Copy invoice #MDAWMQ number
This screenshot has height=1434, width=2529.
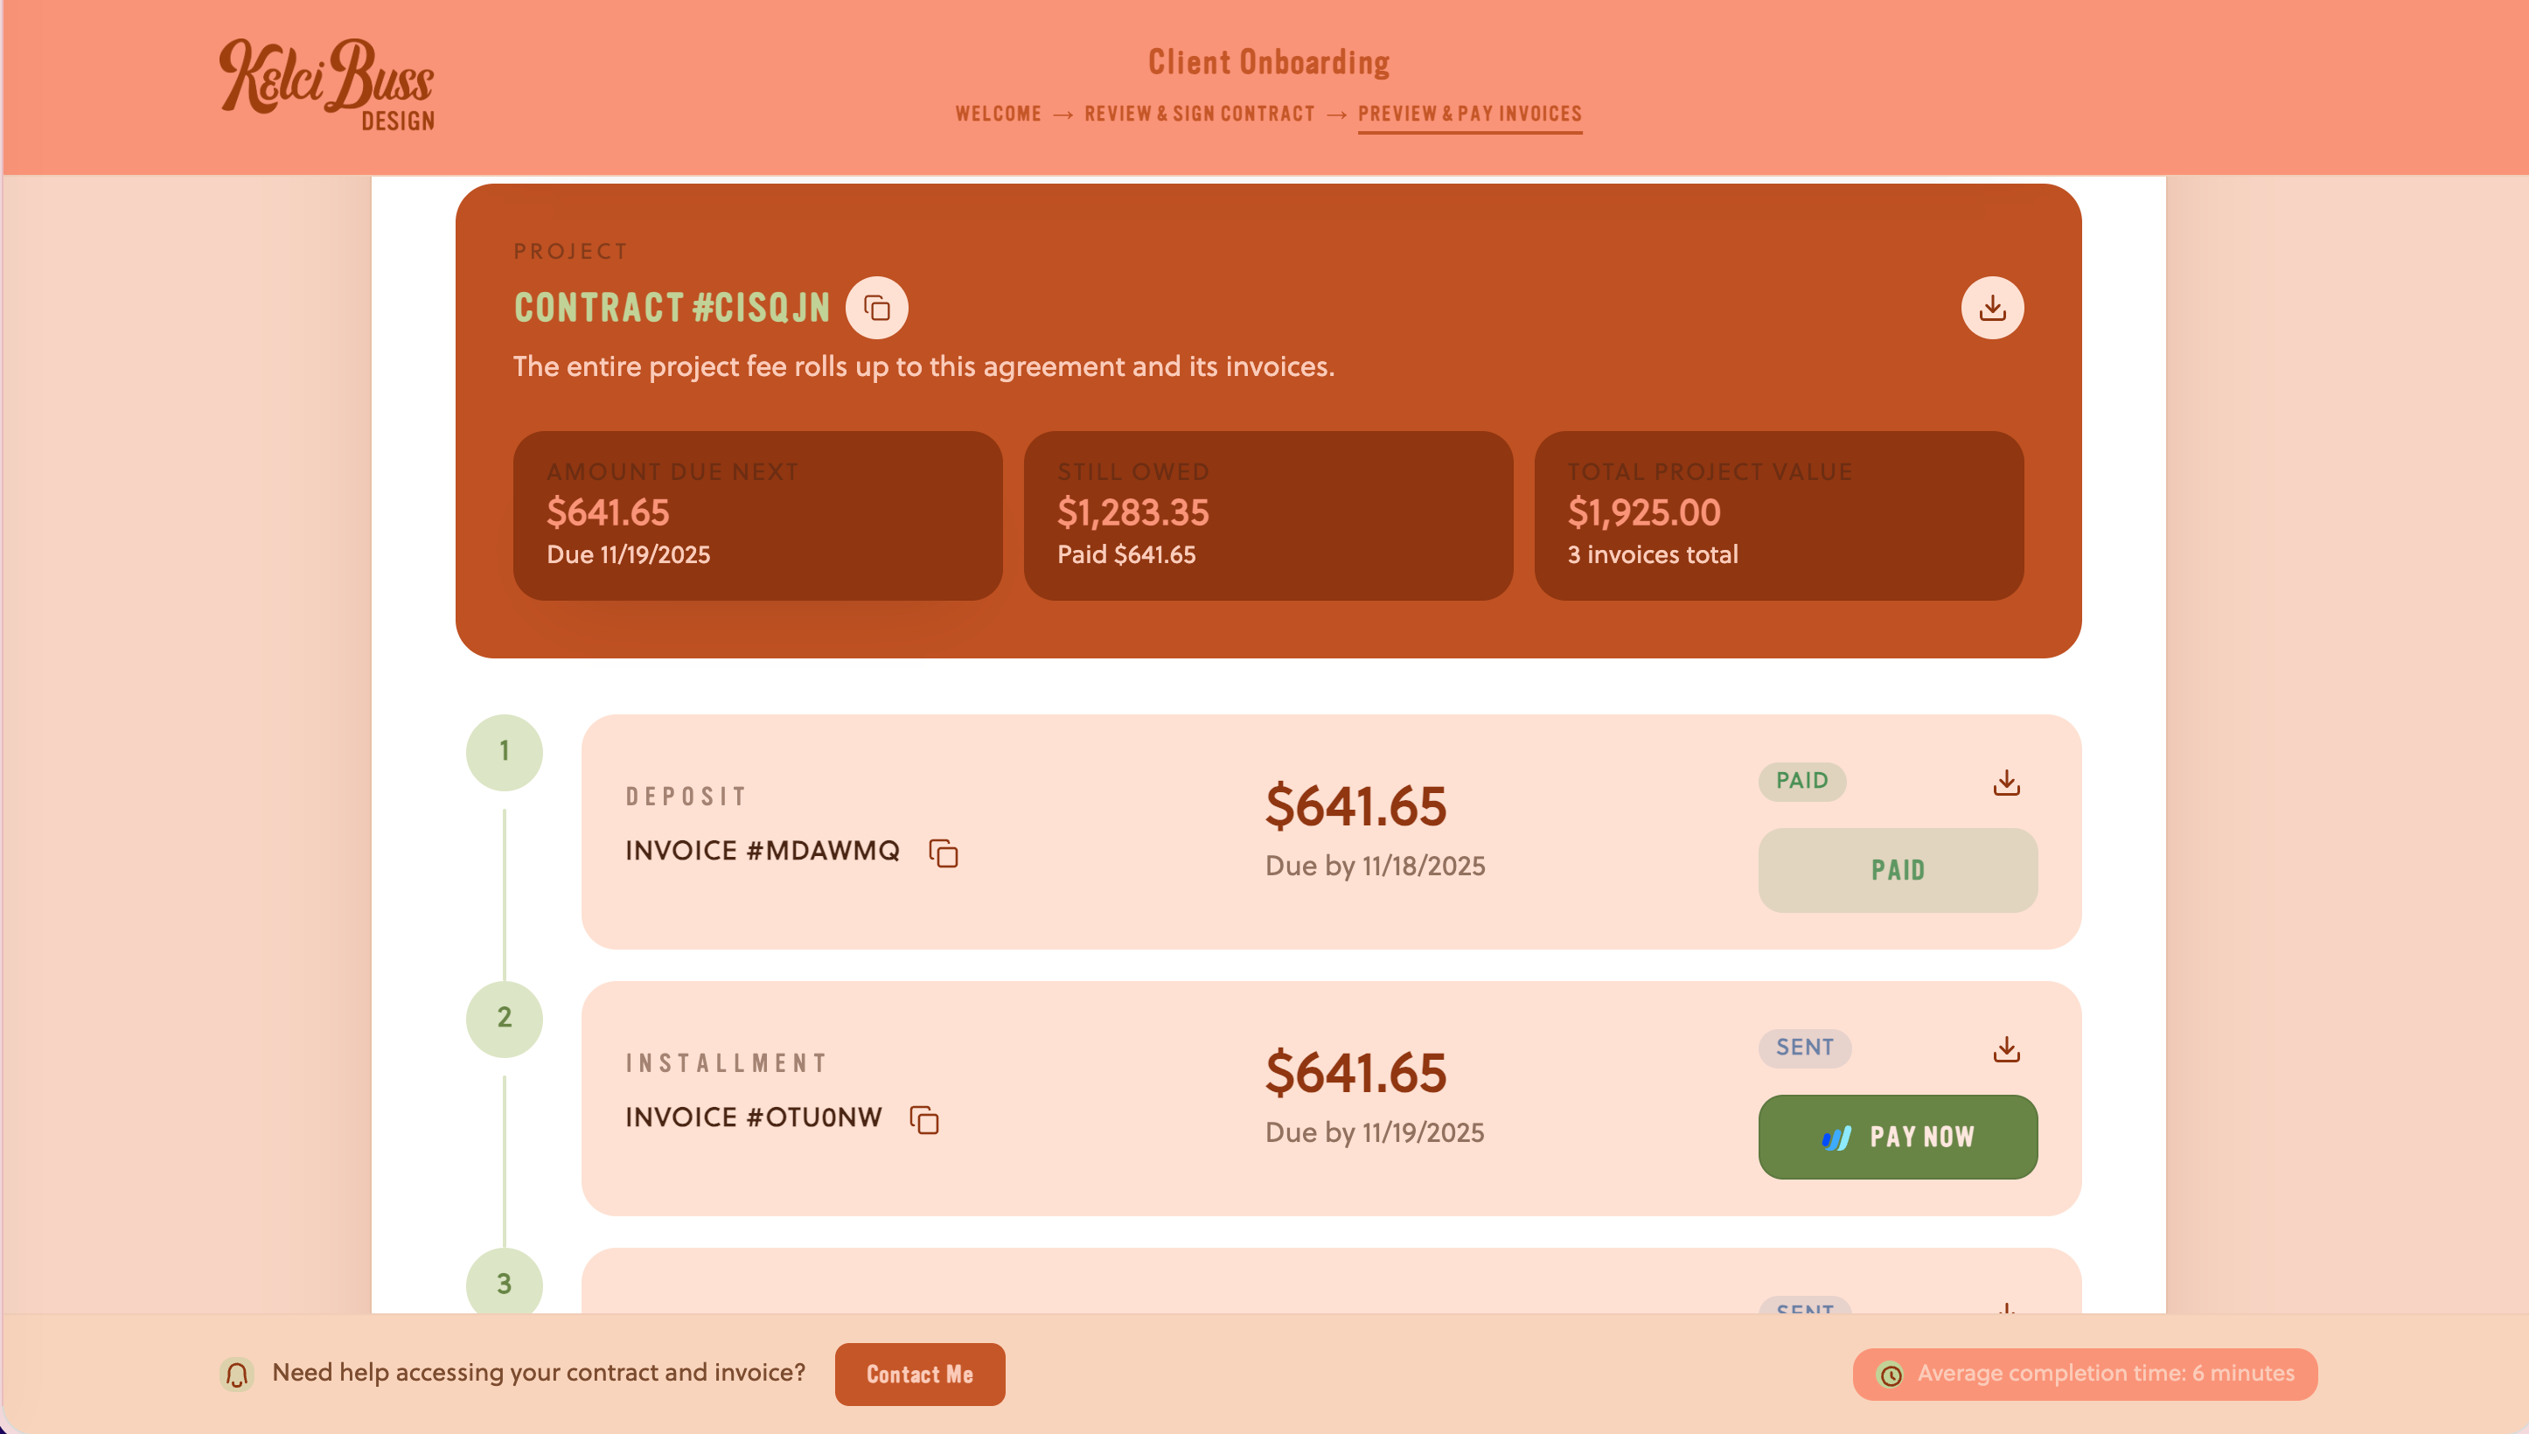944,852
